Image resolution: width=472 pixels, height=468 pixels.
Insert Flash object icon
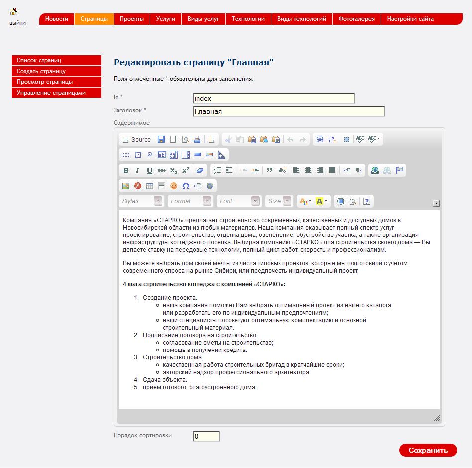(138, 186)
